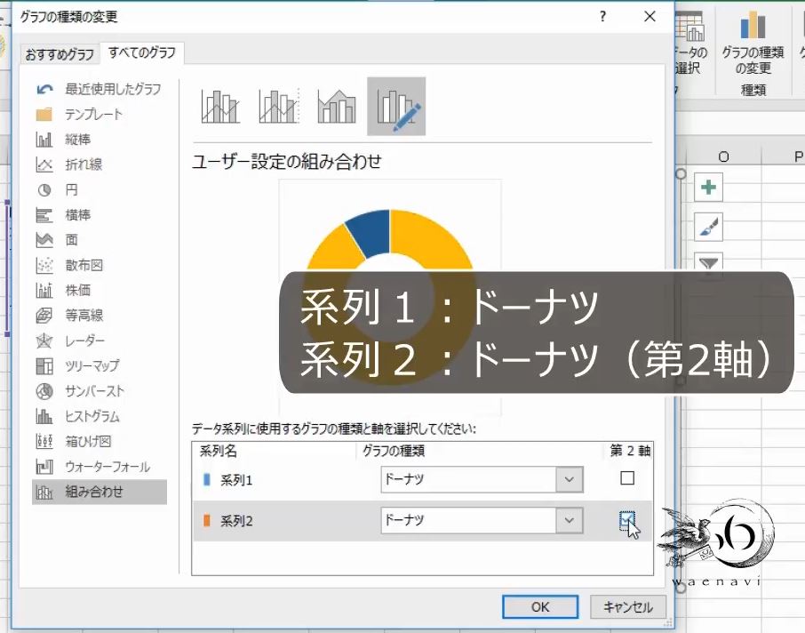Confirm changes with the OK button
Image resolution: width=805 pixels, height=633 pixels.
pyautogui.click(x=539, y=607)
